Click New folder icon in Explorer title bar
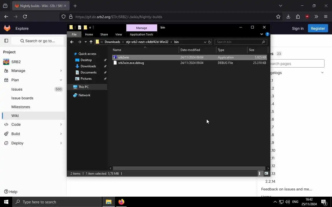The width and height of the screenshot is (332, 207). click(85, 27)
